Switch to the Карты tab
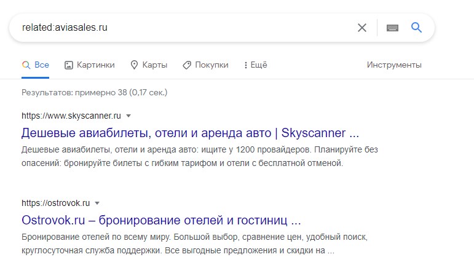The height and width of the screenshot is (265, 474). [149, 65]
